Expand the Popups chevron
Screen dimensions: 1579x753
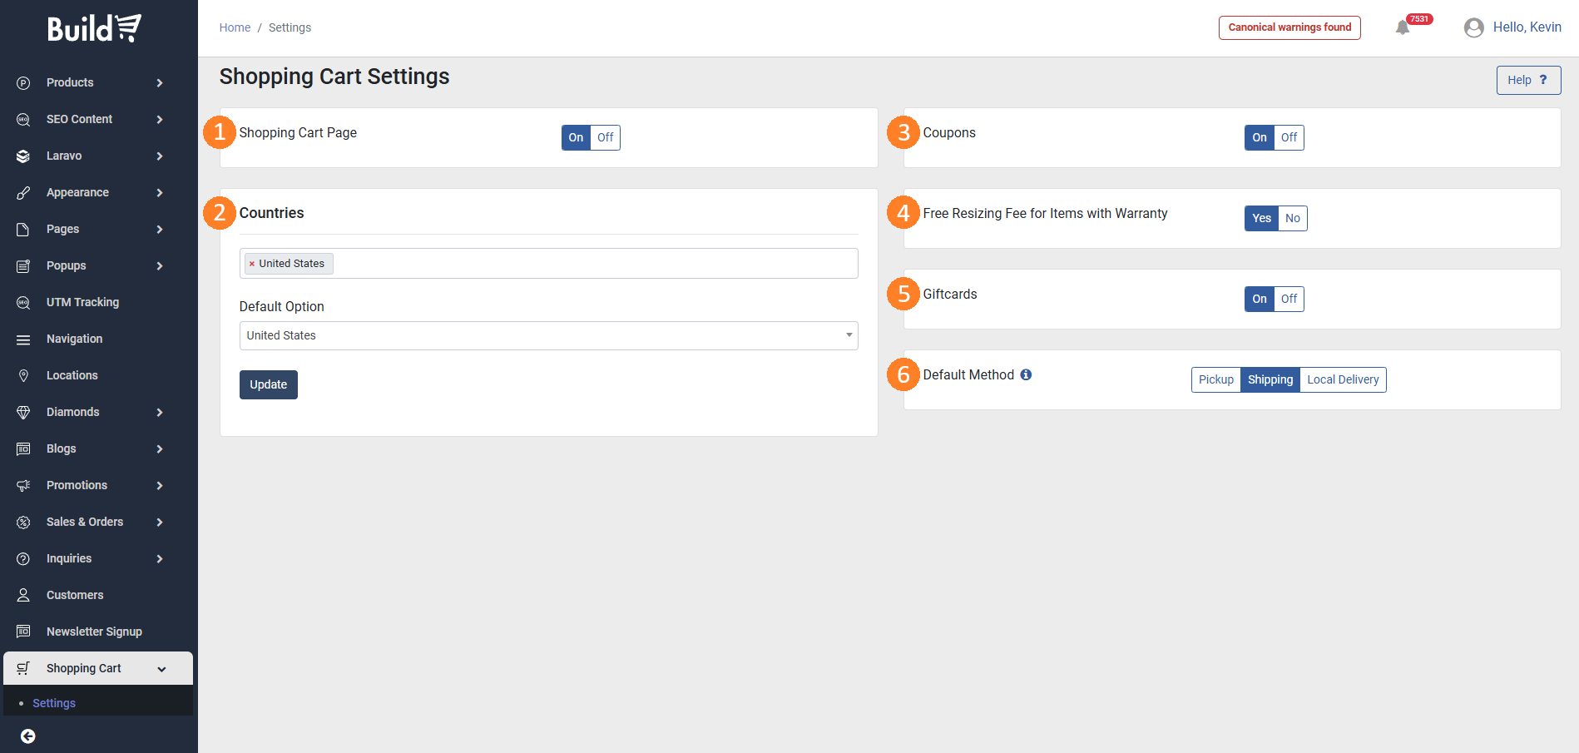[160, 265]
